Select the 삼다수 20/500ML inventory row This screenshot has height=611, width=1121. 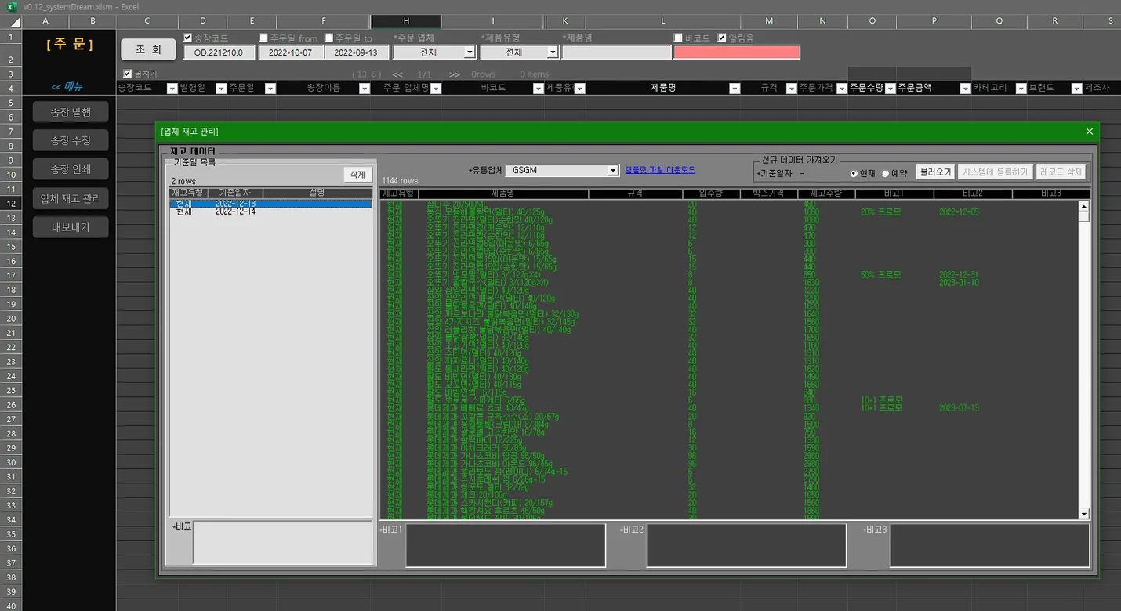click(729, 204)
